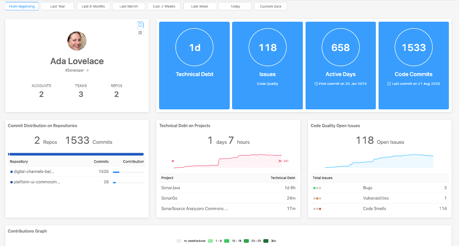Click the grid layout view icon
This screenshot has height=246, width=460.
pos(140,33)
